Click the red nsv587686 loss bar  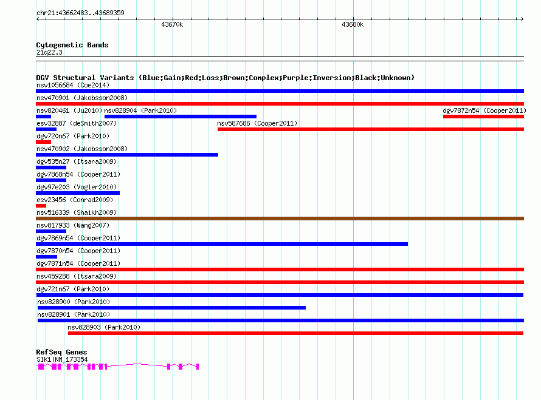tap(371, 129)
